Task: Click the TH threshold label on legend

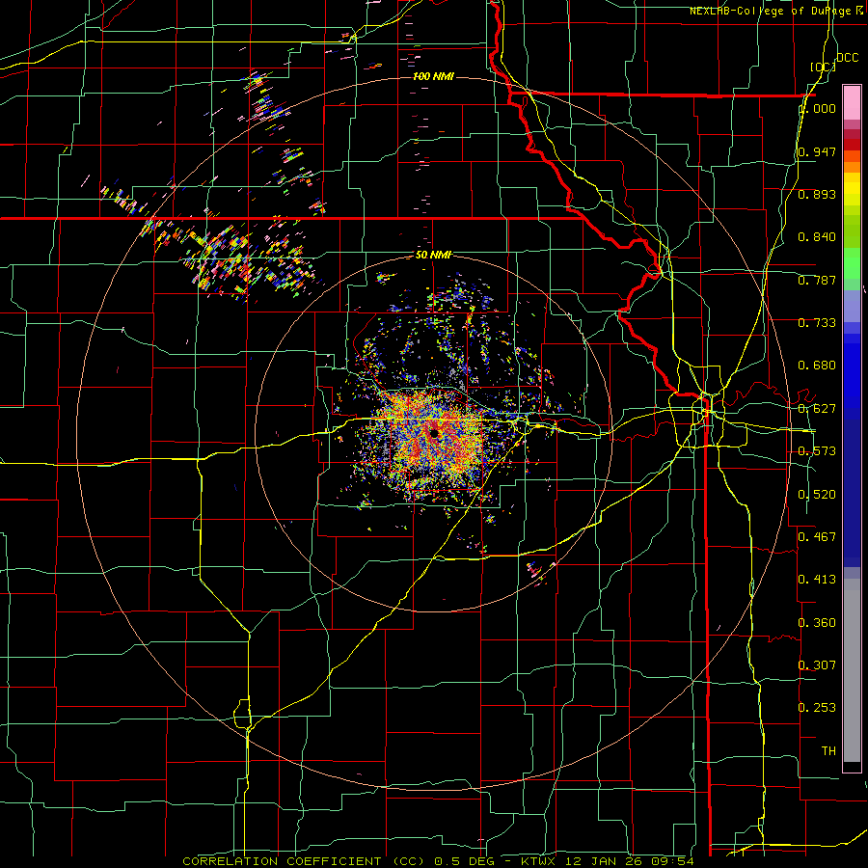Action: (828, 751)
